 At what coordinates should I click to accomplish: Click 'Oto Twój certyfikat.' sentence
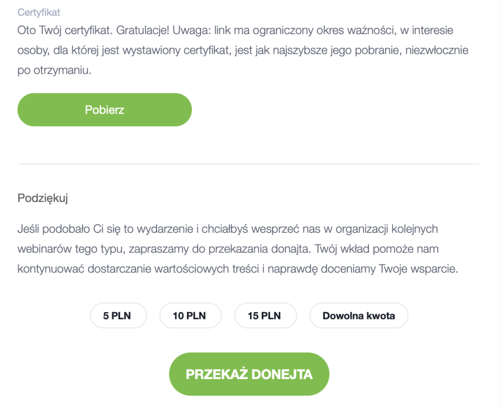[65, 30]
